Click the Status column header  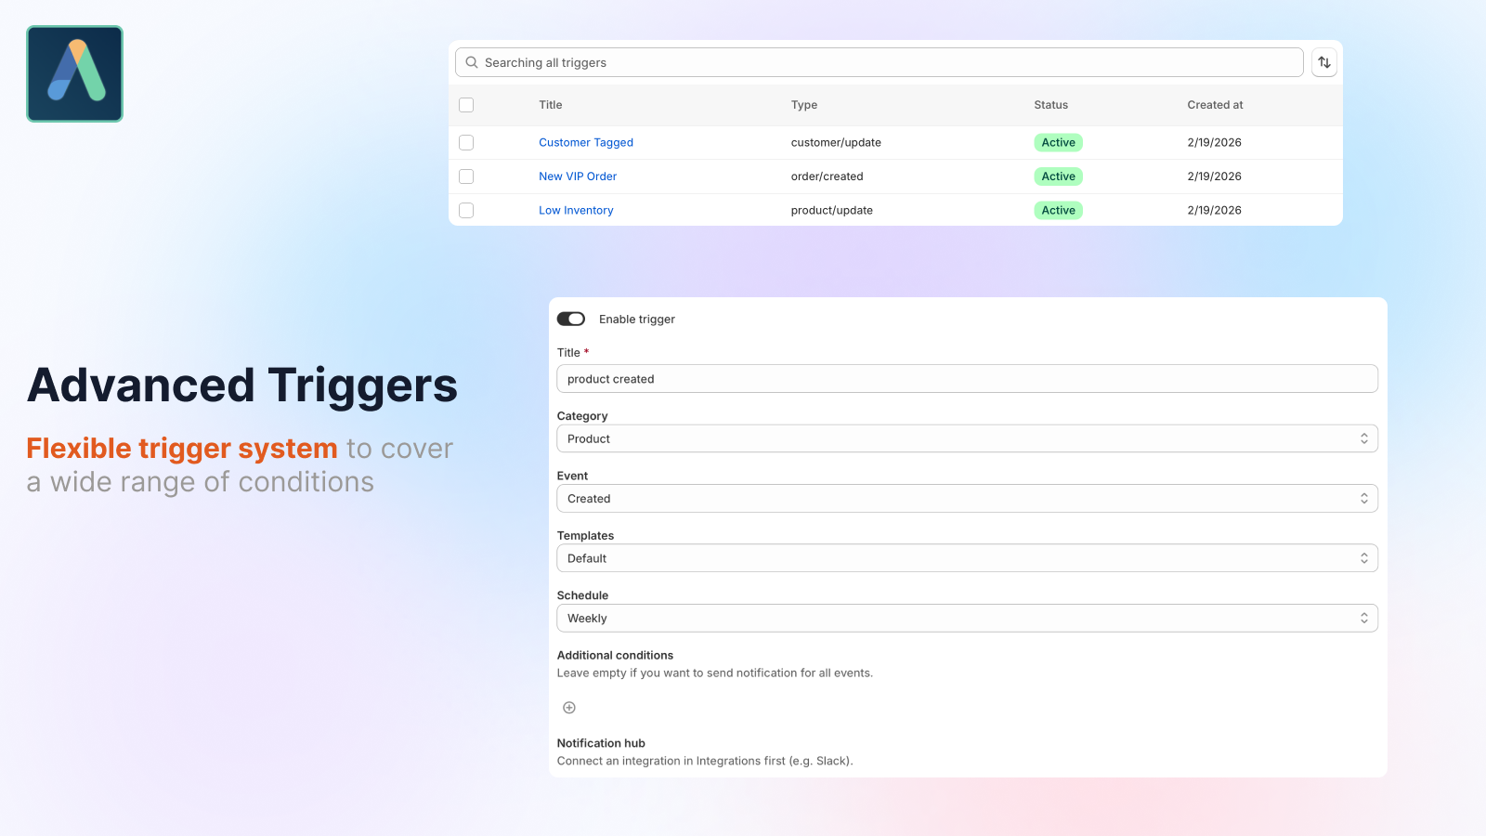(x=1050, y=105)
